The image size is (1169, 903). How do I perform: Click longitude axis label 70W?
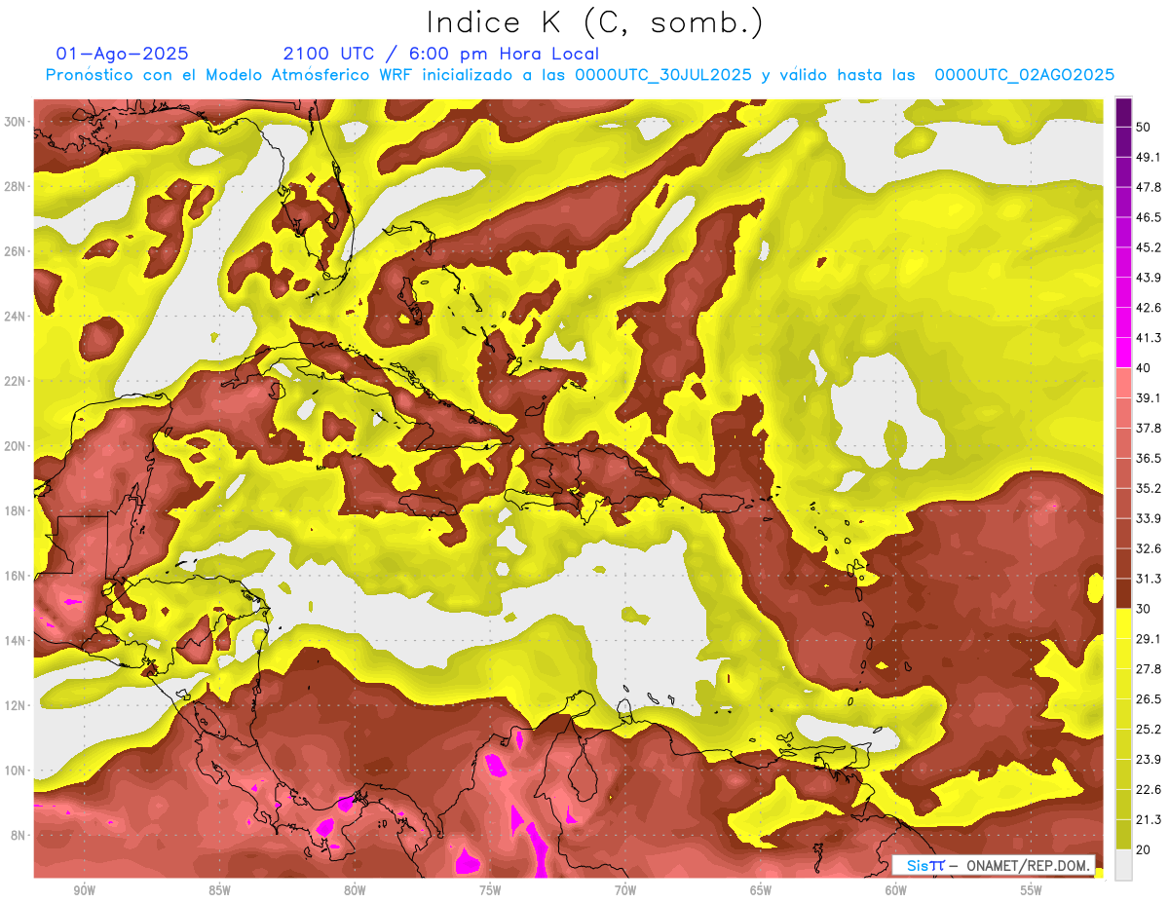point(625,890)
